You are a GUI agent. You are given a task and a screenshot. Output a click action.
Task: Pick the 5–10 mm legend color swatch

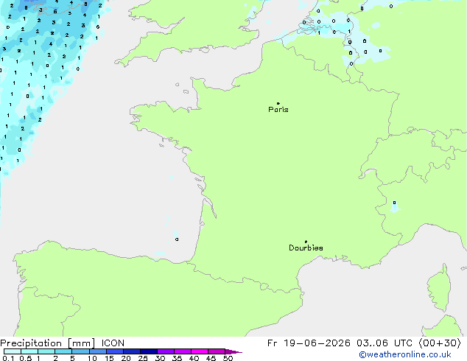coord(80,351)
